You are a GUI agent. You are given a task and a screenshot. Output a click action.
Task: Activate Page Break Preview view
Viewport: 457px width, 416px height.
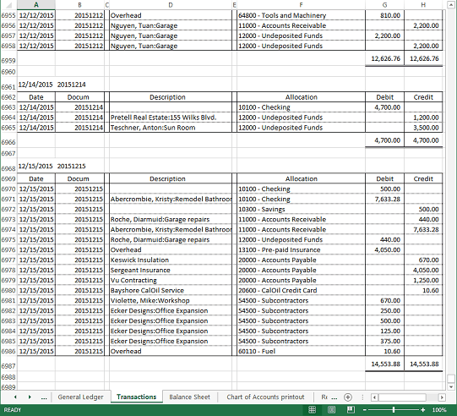click(351, 409)
